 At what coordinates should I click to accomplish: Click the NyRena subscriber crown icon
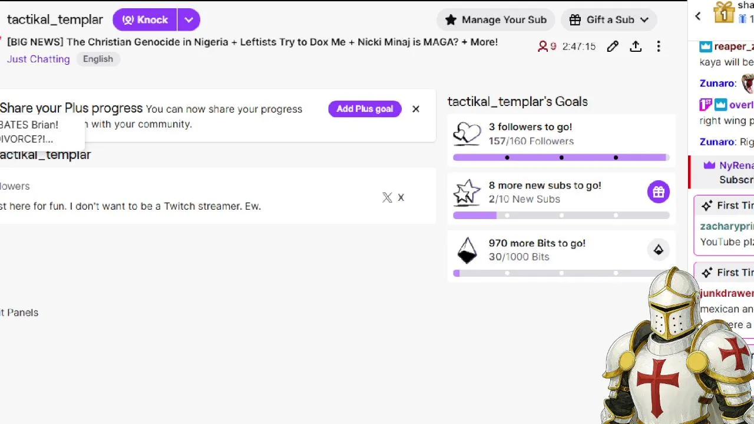click(709, 165)
